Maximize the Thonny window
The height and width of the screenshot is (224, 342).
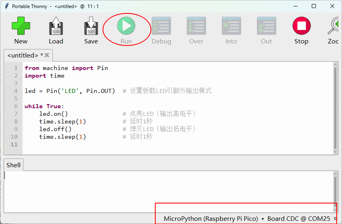pos(314,6)
